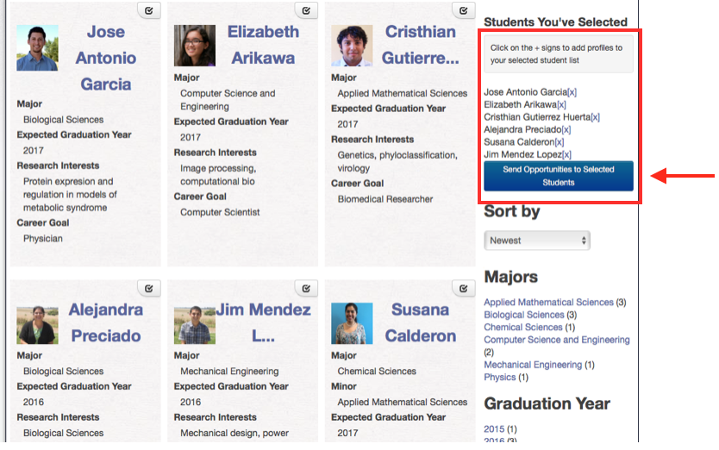Toggle selection icon on Cristhian Gutierrez card
The image size is (719, 450).
coord(464,11)
